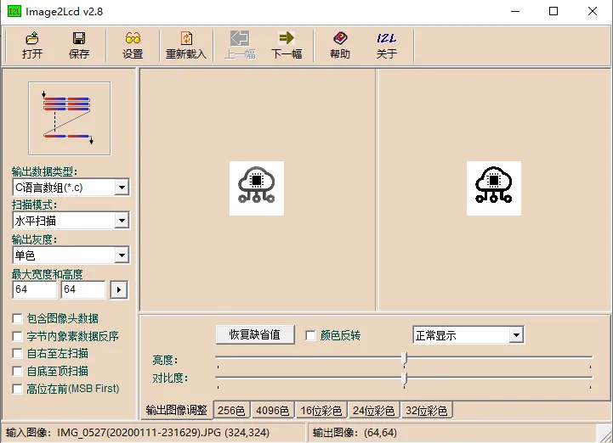Go to 下一幅 (Next image) arrow icon

point(287,38)
